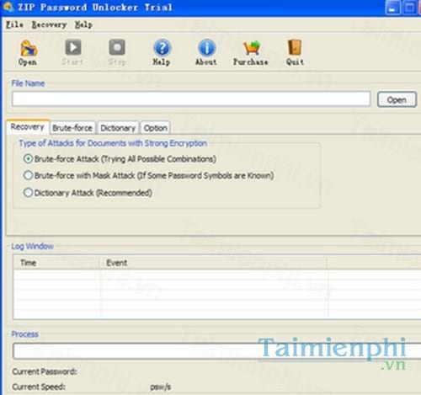Image resolution: width=421 pixels, height=395 pixels.
Task: Click the Current Speed label
Action: pyautogui.click(x=39, y=387)
